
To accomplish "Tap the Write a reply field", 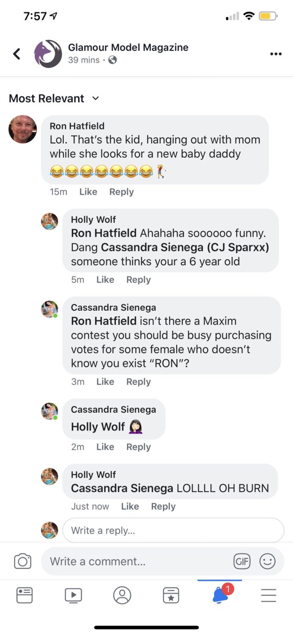I will 173,530.
